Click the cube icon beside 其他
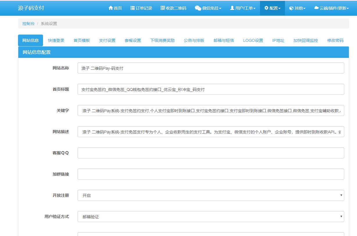This screenshot has height=236, width=357. [x=291, y=8]
